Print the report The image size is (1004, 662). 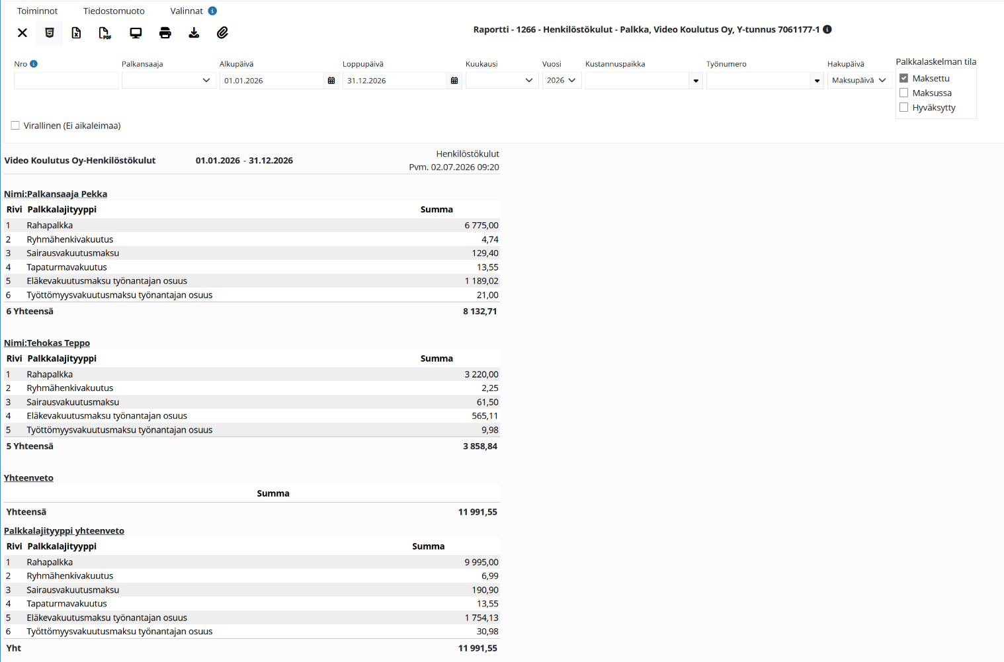click(165, 33)
